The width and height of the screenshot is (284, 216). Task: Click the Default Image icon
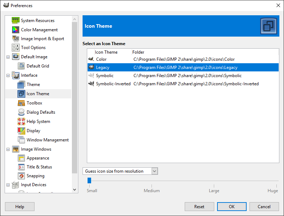click(16, 56)
